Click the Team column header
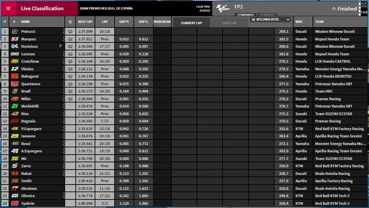The width and height of the screenshot is (369, 208). click(319, 22)
